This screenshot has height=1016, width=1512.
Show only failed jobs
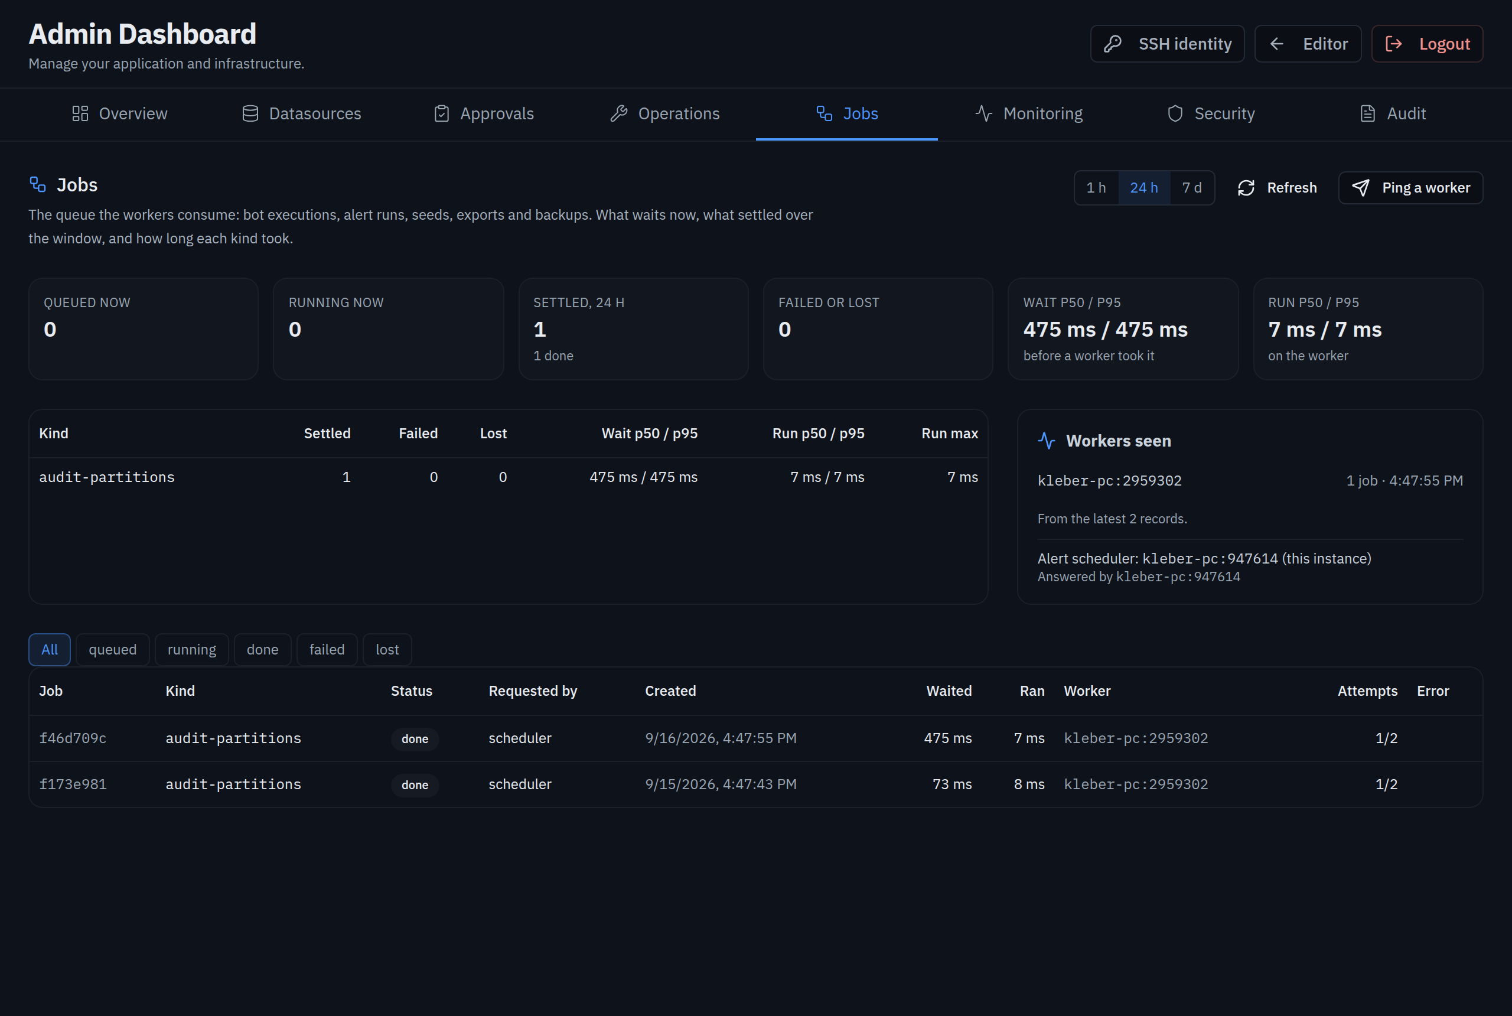tap(327, 649)
